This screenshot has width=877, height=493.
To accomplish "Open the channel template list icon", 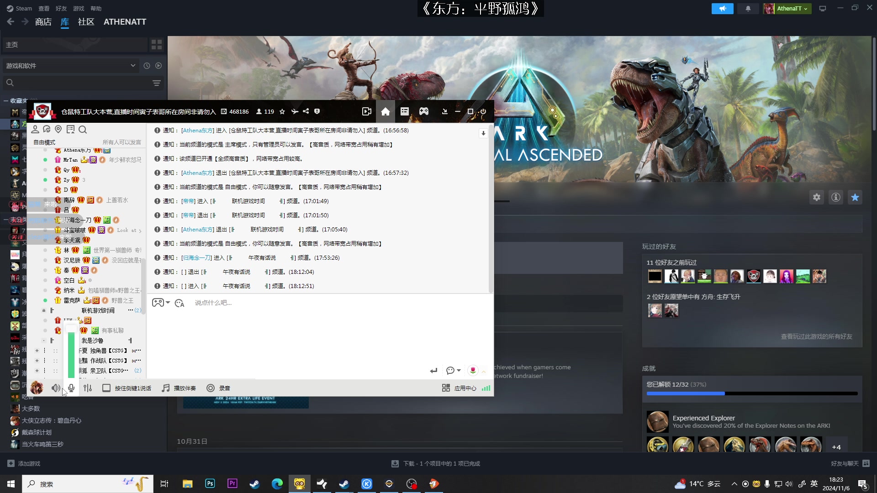I will tap(405, 112).
